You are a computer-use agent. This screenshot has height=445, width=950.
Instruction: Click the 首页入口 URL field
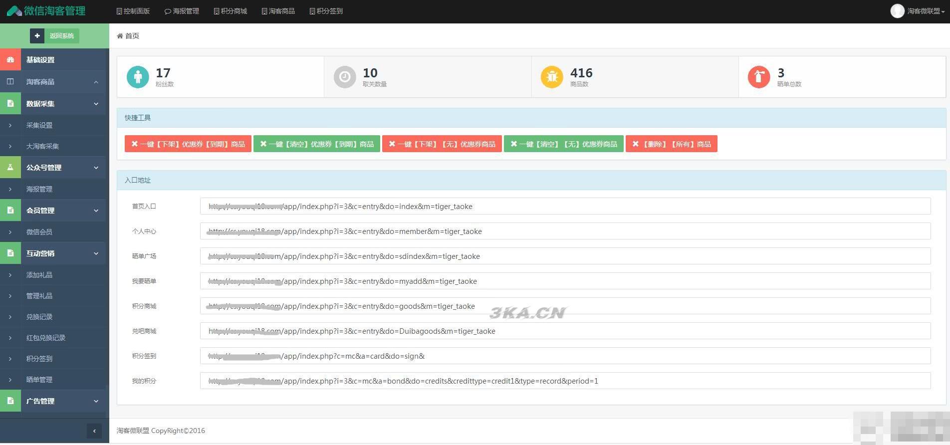click(x=565, y=206)
